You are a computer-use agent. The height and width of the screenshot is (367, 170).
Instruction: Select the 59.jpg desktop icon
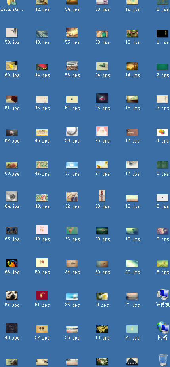12,33
